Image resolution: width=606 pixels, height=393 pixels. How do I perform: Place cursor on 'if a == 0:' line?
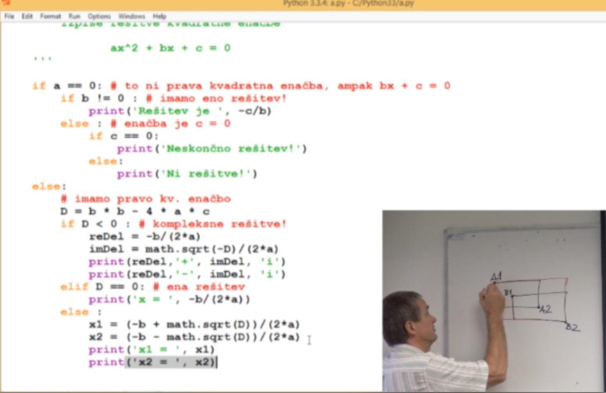[x=70, y=86]
